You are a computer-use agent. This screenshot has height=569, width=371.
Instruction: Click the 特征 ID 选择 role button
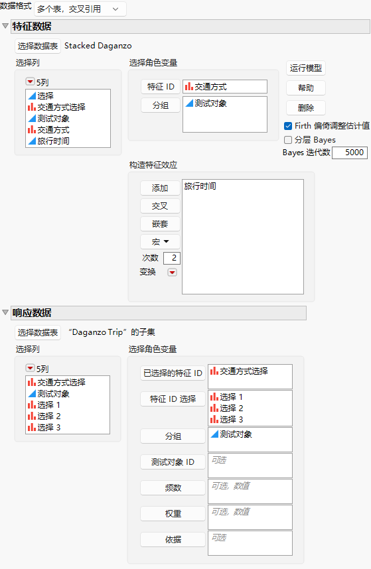pos(173,399)
